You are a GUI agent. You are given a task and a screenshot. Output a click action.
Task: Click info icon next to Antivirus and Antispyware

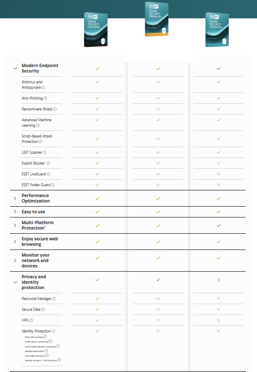(x=44, y=87)
